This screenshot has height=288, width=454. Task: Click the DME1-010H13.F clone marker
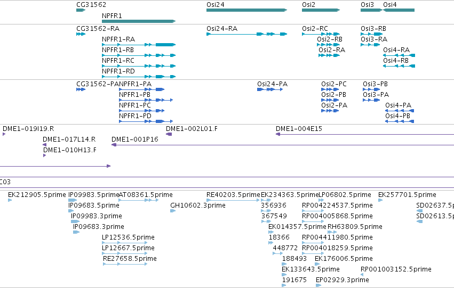[45, 155]
